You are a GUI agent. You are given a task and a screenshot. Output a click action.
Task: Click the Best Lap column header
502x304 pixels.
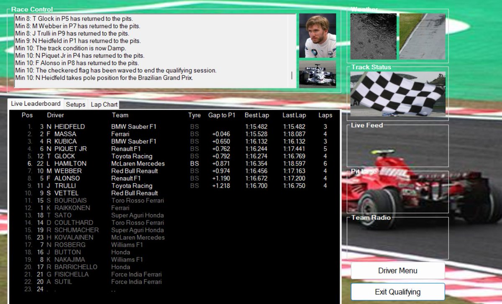[257, 115]
